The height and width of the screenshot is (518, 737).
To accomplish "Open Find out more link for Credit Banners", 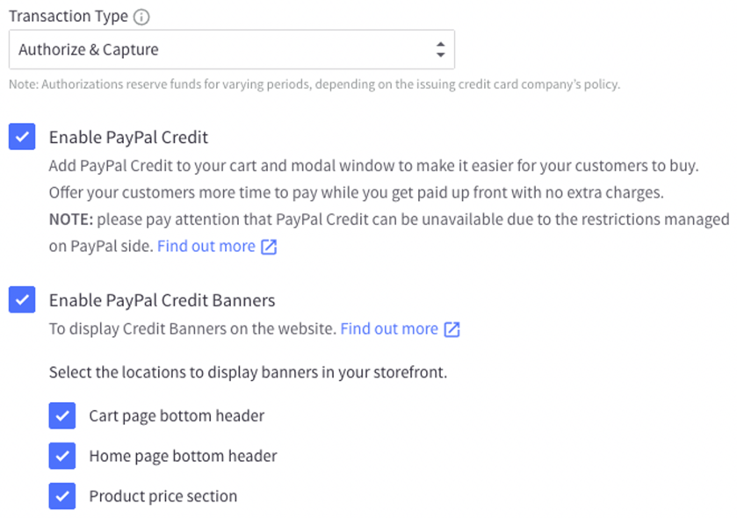I will click(389, 329).
